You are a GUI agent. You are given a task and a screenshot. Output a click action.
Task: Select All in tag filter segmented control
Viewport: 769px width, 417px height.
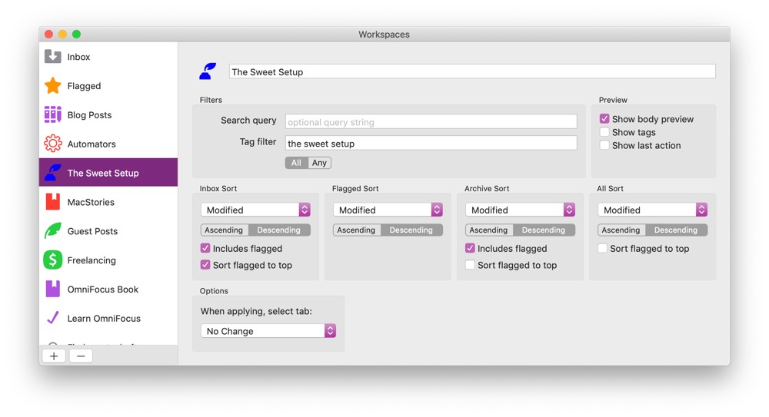tap(296, 163)
